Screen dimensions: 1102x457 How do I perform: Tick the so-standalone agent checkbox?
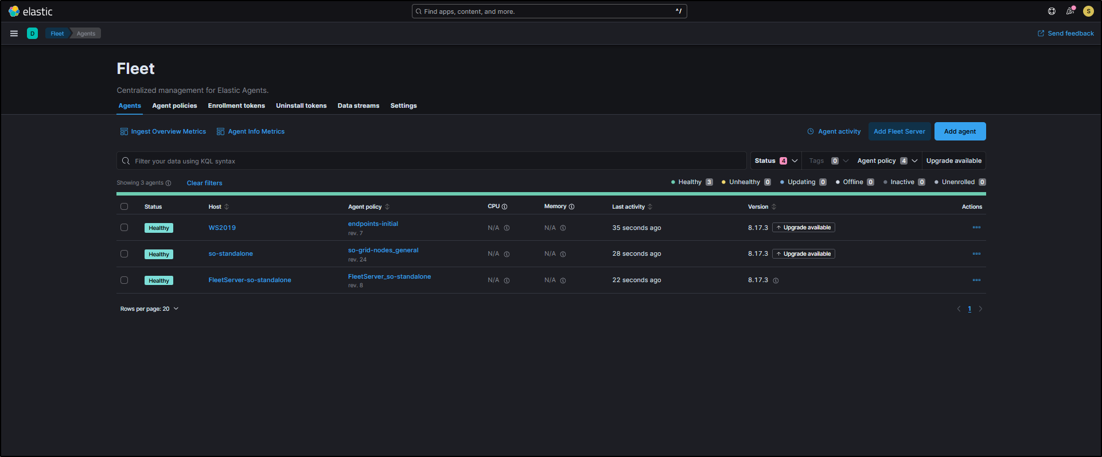[x=124, y=254]
